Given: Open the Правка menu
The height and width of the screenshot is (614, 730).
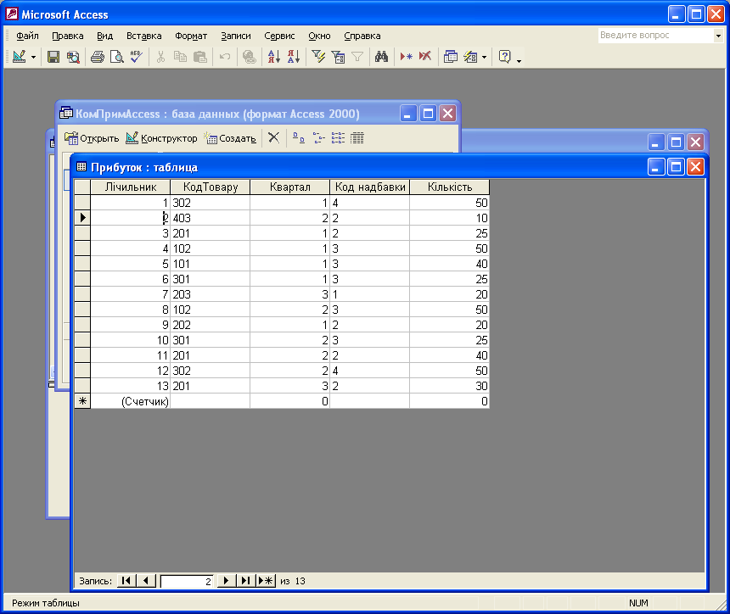Looking at the screenshot, I should click(x=68, y=36).
